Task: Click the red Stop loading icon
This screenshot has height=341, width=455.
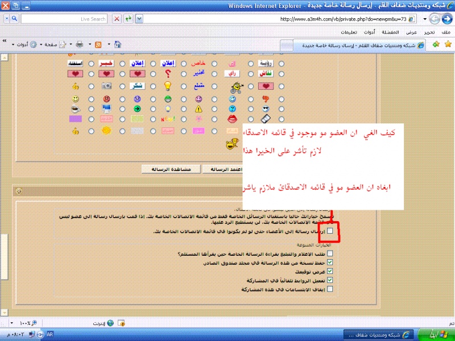Action: click(117, 19)
